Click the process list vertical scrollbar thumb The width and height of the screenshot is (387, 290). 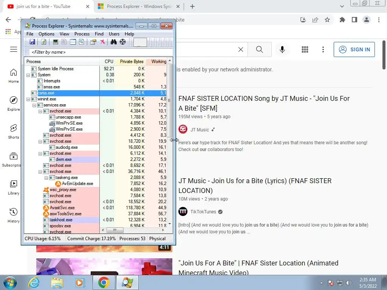170,100
